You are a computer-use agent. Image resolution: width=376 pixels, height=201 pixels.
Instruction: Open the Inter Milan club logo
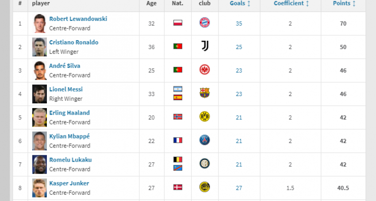(204, 164)
